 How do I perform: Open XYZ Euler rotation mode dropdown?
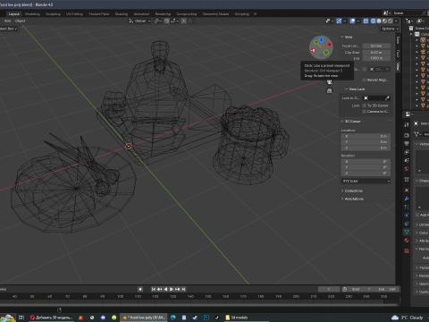pyautogui.click(x=366, y=181)
